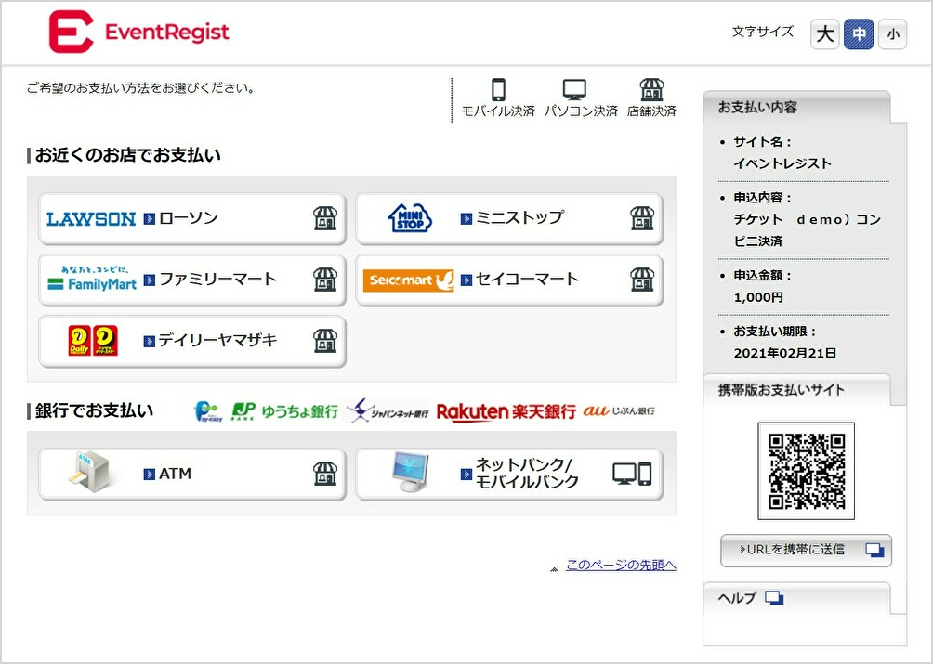Click the Daily Yamazaki logo
The image size is (933, 664).
[x=93, y=341]
